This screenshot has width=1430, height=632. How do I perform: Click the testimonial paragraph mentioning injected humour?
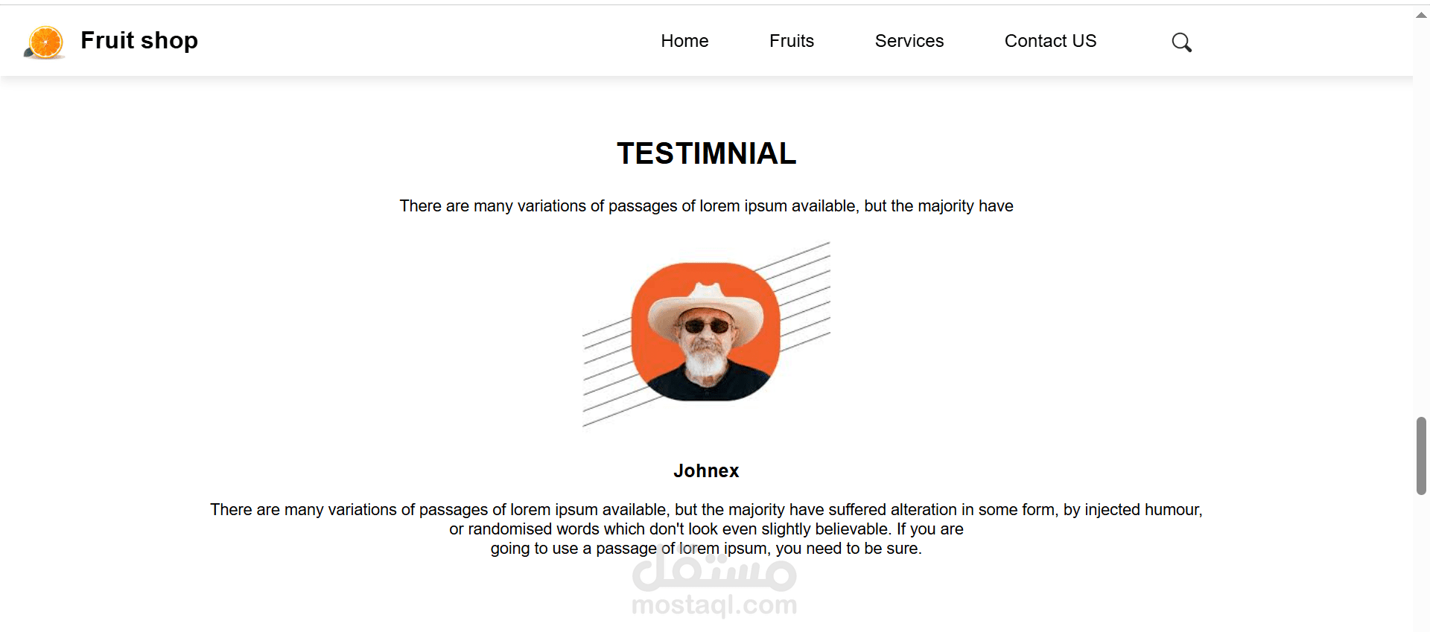(x=706, y=529)
